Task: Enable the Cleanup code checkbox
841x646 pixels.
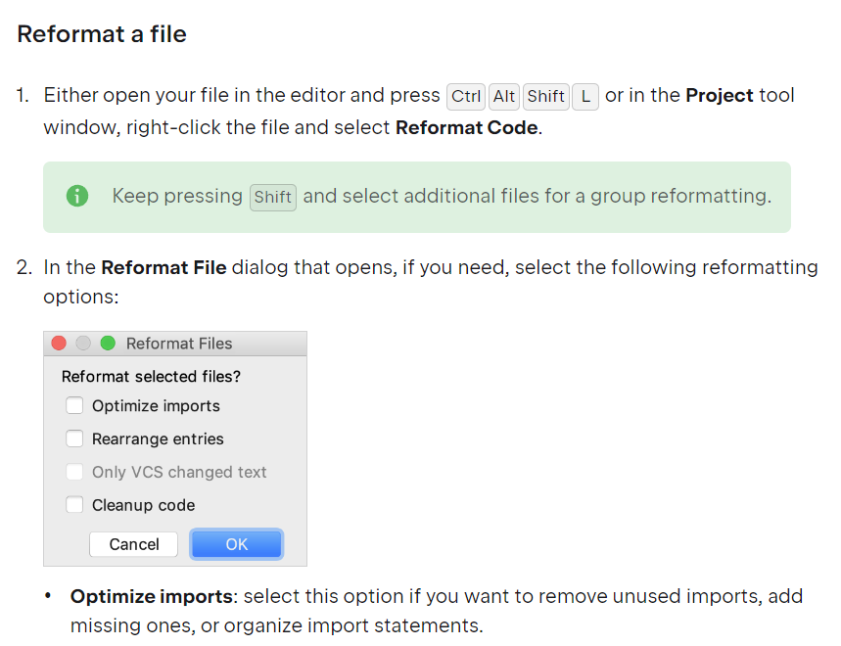Action: point(74,505)
